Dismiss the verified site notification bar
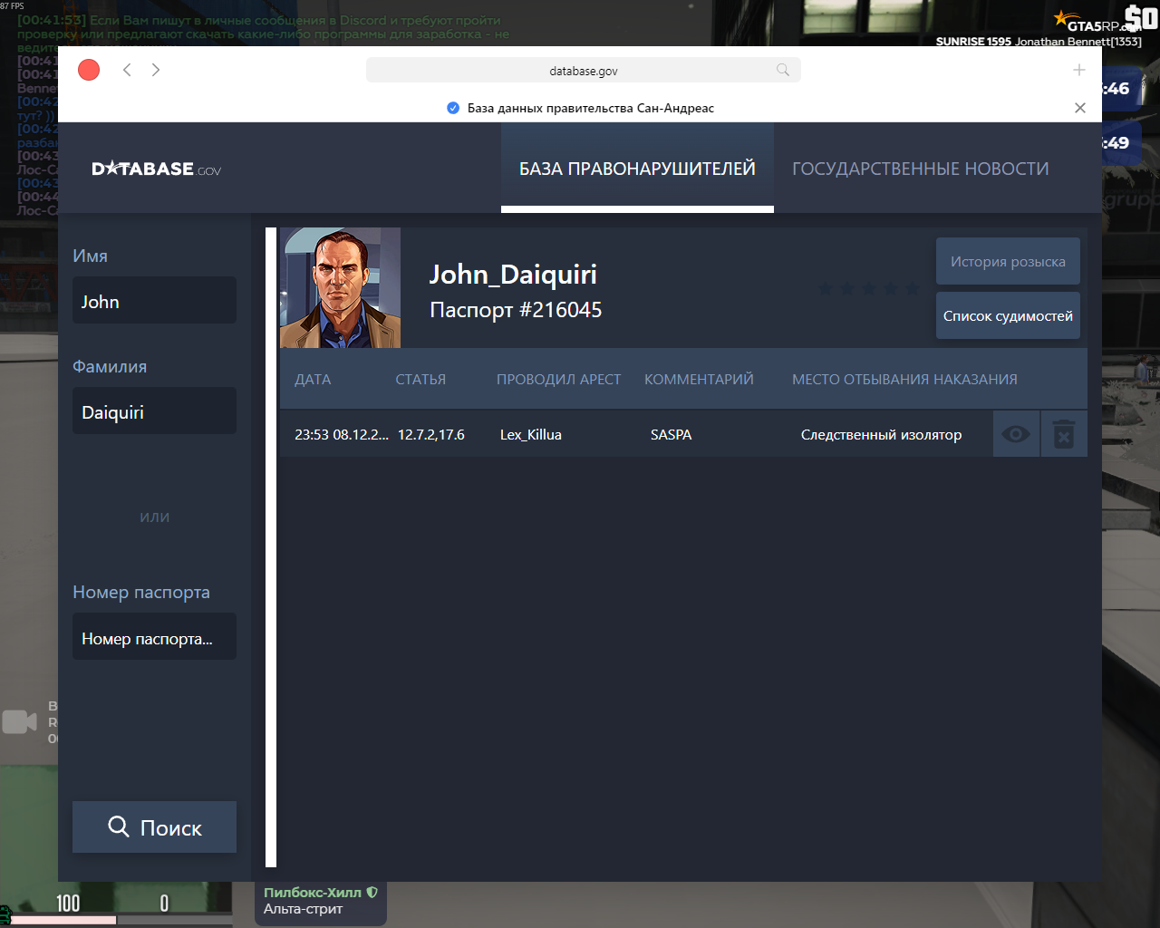 pyautogui.click(x=1079, y=108)
